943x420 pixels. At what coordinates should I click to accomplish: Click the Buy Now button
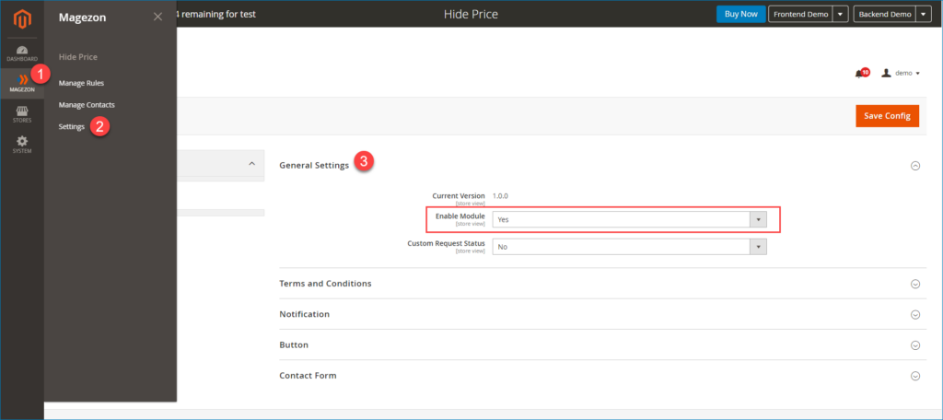(741, 14)
